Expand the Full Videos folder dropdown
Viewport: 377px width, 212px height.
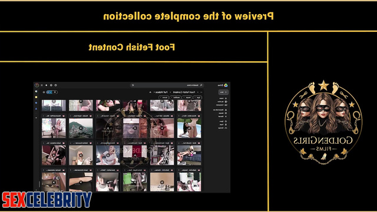pyautogui.click(x=154, y=92)
